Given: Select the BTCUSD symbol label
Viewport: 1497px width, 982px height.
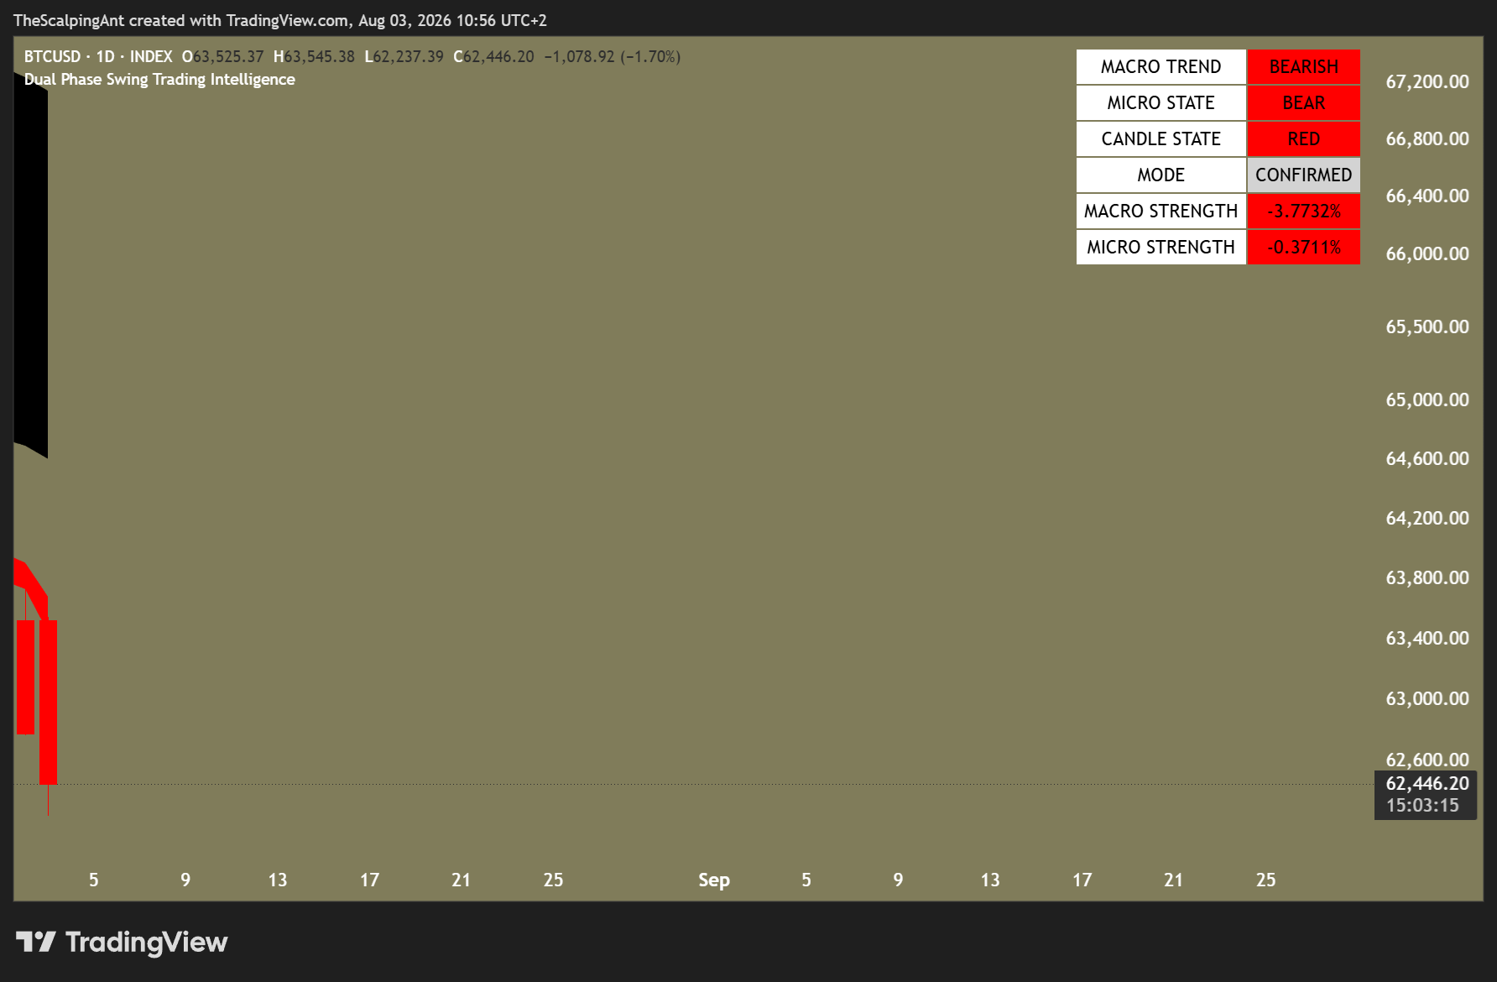Looking at the screenshot, I should tap(52, 56).
